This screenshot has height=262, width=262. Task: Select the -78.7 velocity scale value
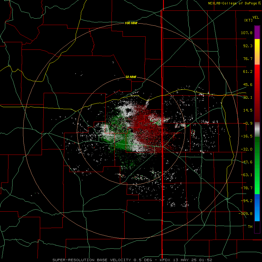pos(247,188)
